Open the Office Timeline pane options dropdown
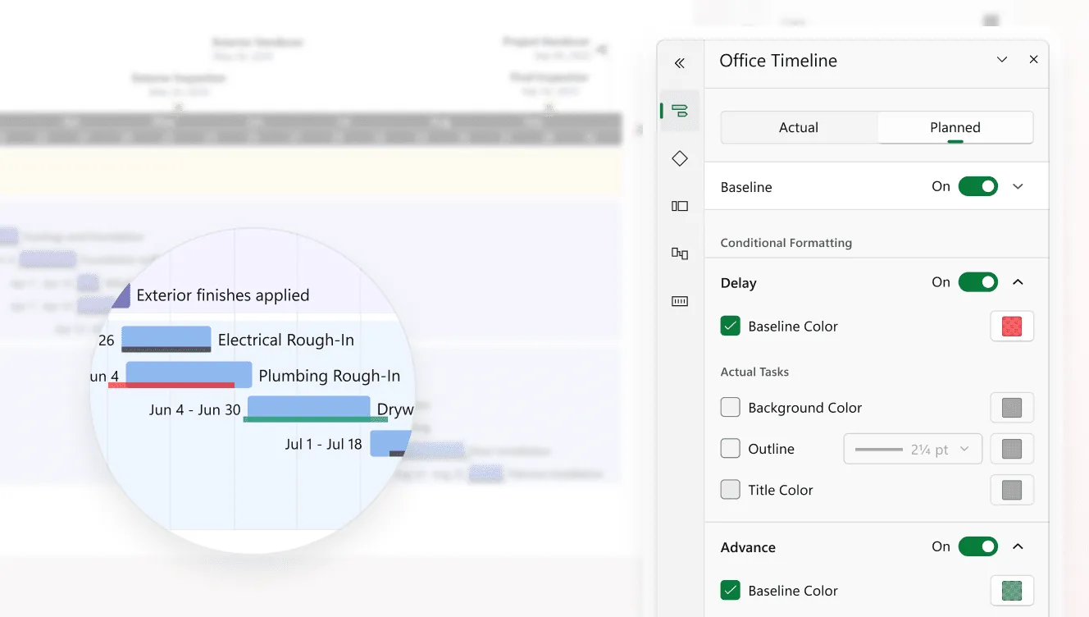 (1001, 60)
